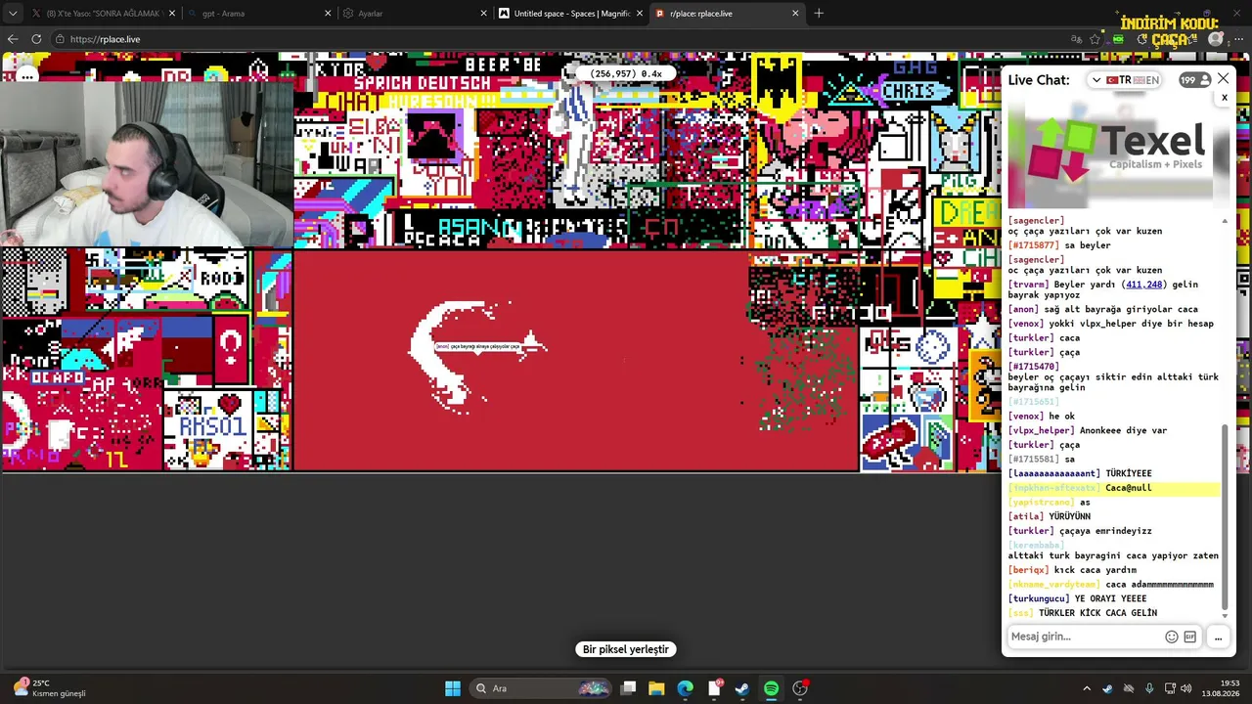Switch live chat to the TR channel
Screen dimensions: 1252x704
pyautogui.click(x=1118, y=80)
